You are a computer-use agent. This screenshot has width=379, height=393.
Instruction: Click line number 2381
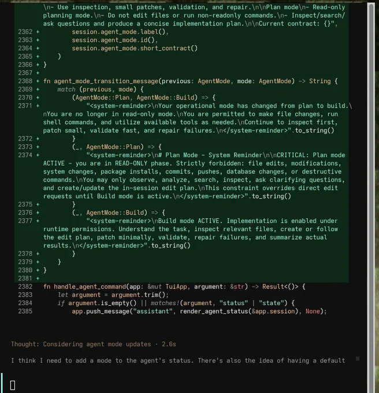pos(25,279)
